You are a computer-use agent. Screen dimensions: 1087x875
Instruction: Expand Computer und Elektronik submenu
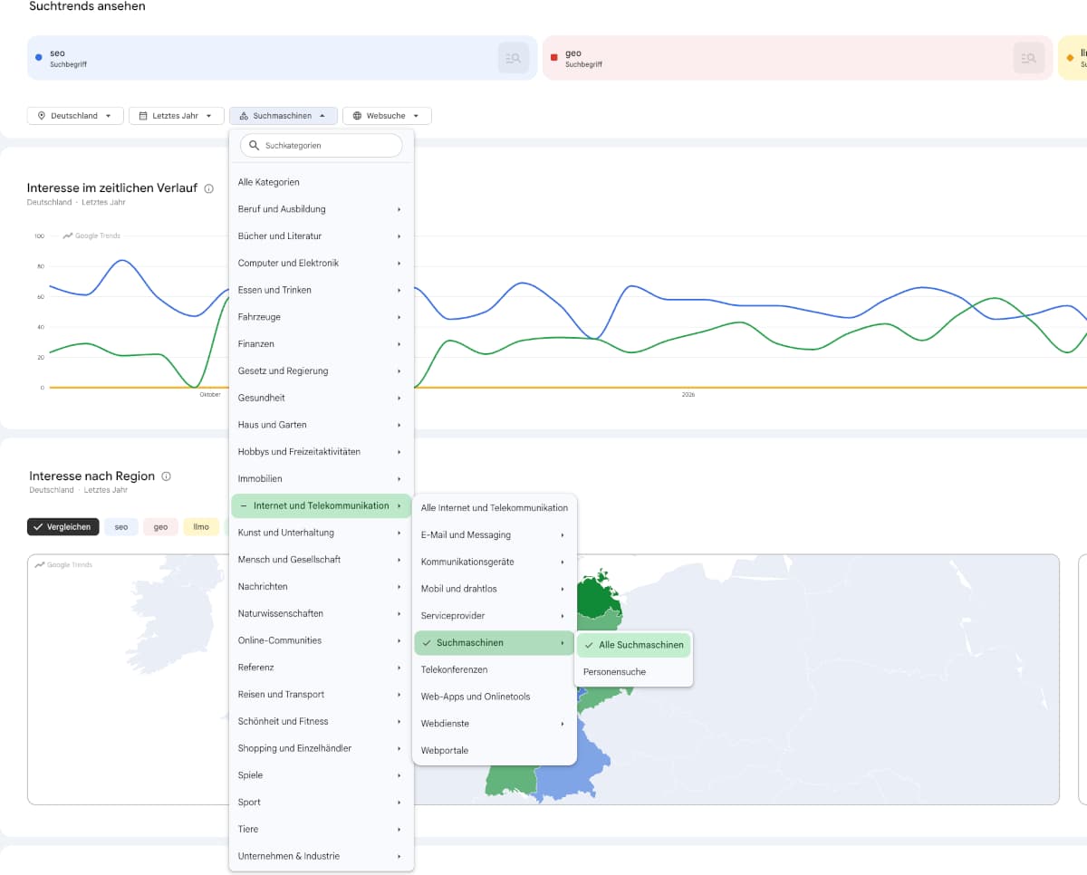[x=322, y=263]
